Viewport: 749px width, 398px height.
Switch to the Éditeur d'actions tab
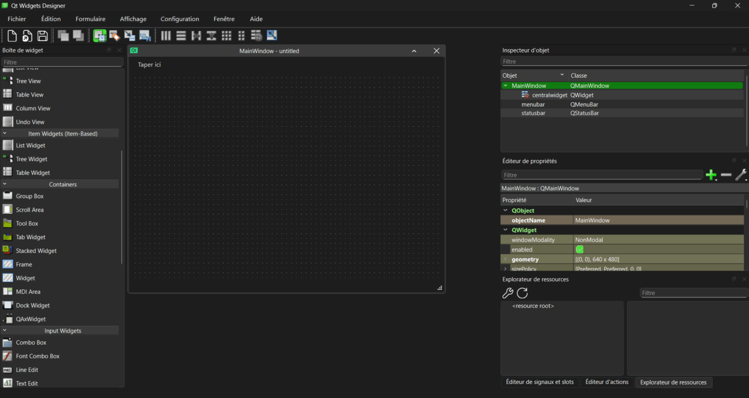pos(607,382)
